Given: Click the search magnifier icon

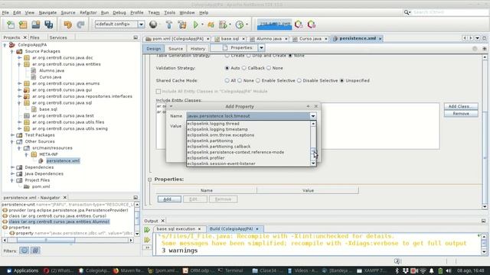Looking at the screenshot, I should point(407,12).
